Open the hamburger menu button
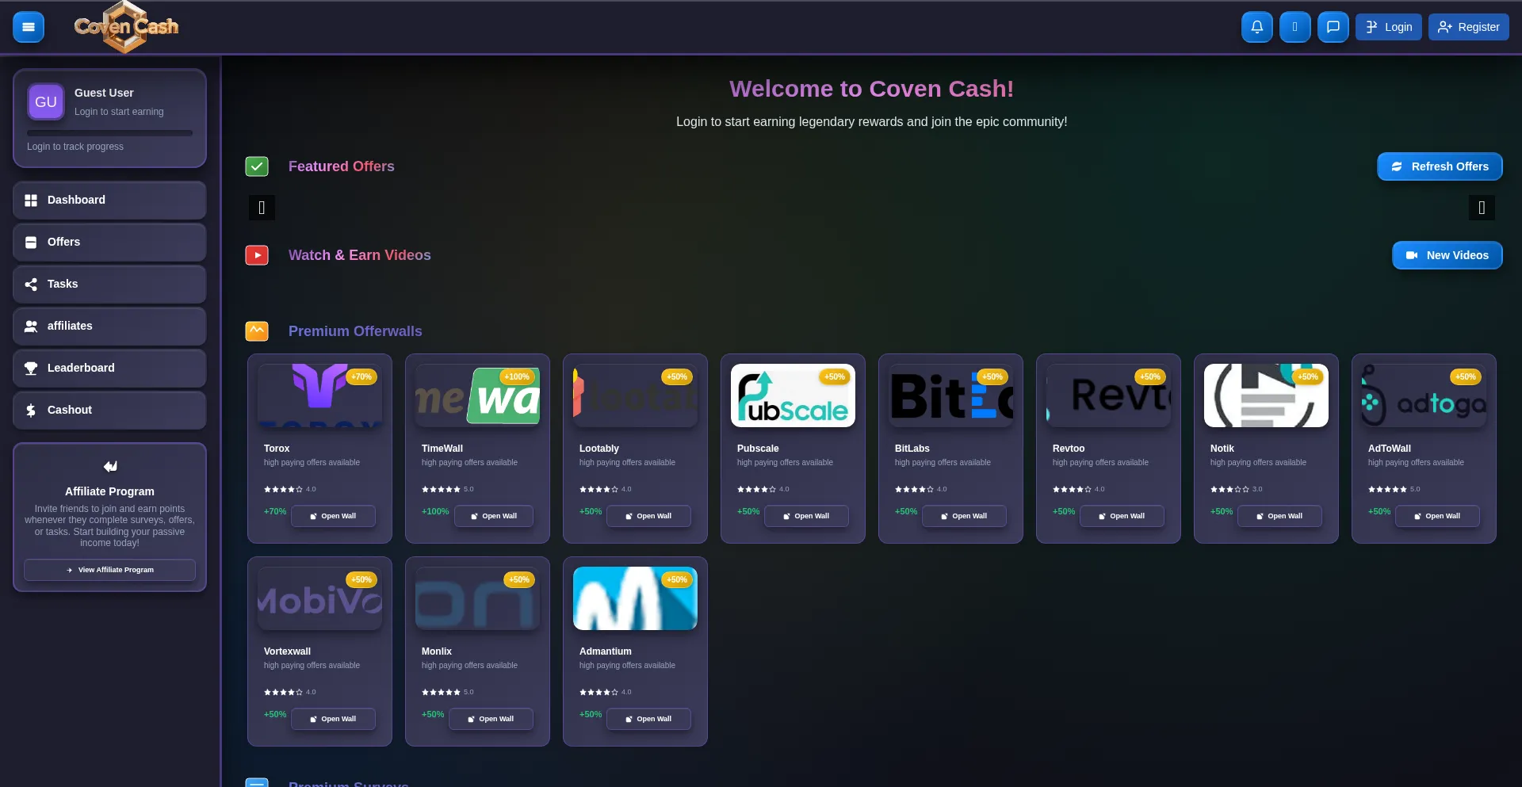 tap(29, 27)
